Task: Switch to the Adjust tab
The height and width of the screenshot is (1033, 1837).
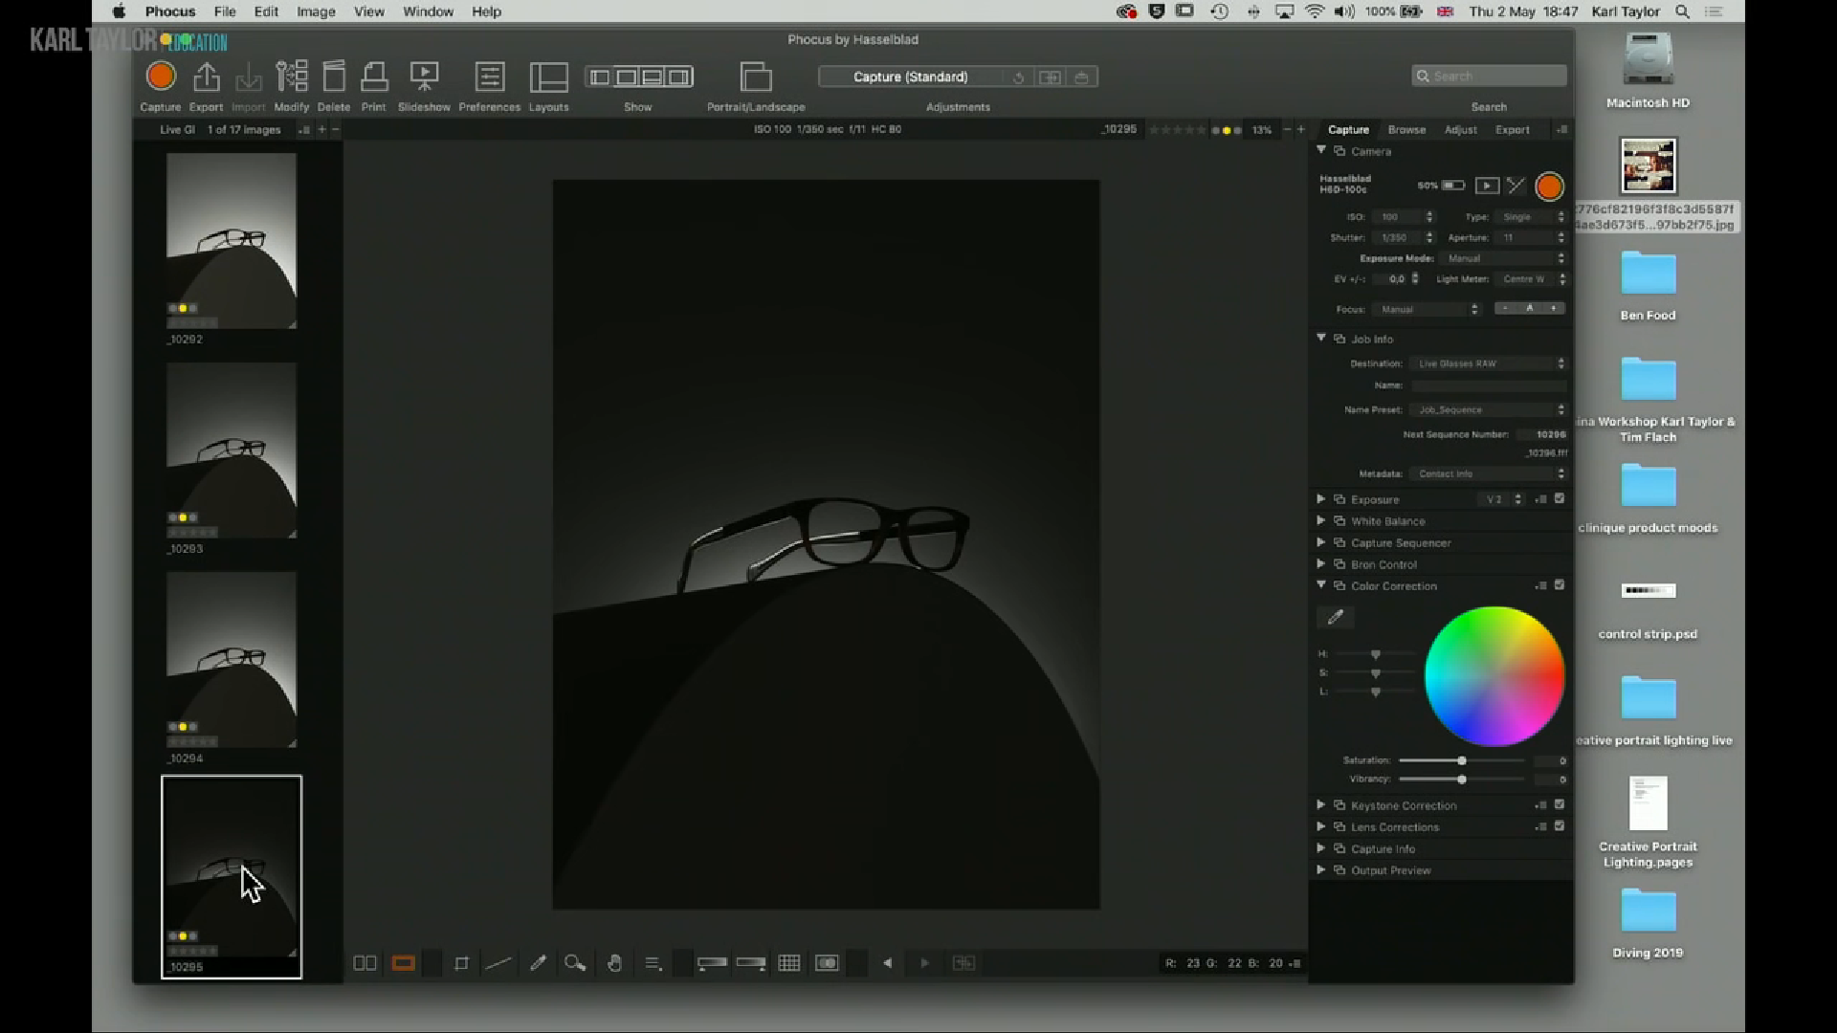Action: 1460,130
